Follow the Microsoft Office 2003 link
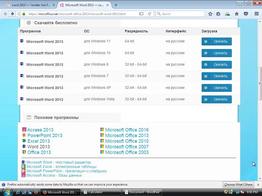 [x=127, y=152]
